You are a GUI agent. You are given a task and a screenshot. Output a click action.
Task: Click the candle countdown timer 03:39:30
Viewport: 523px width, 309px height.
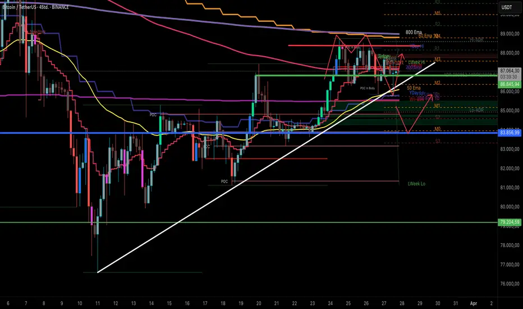508,77
